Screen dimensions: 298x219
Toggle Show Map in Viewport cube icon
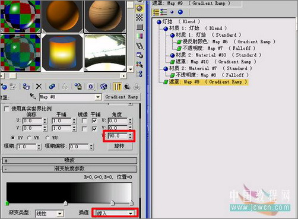104,87
